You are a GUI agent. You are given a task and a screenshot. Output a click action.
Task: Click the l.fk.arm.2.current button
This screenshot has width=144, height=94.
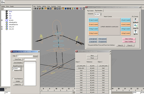93,20
